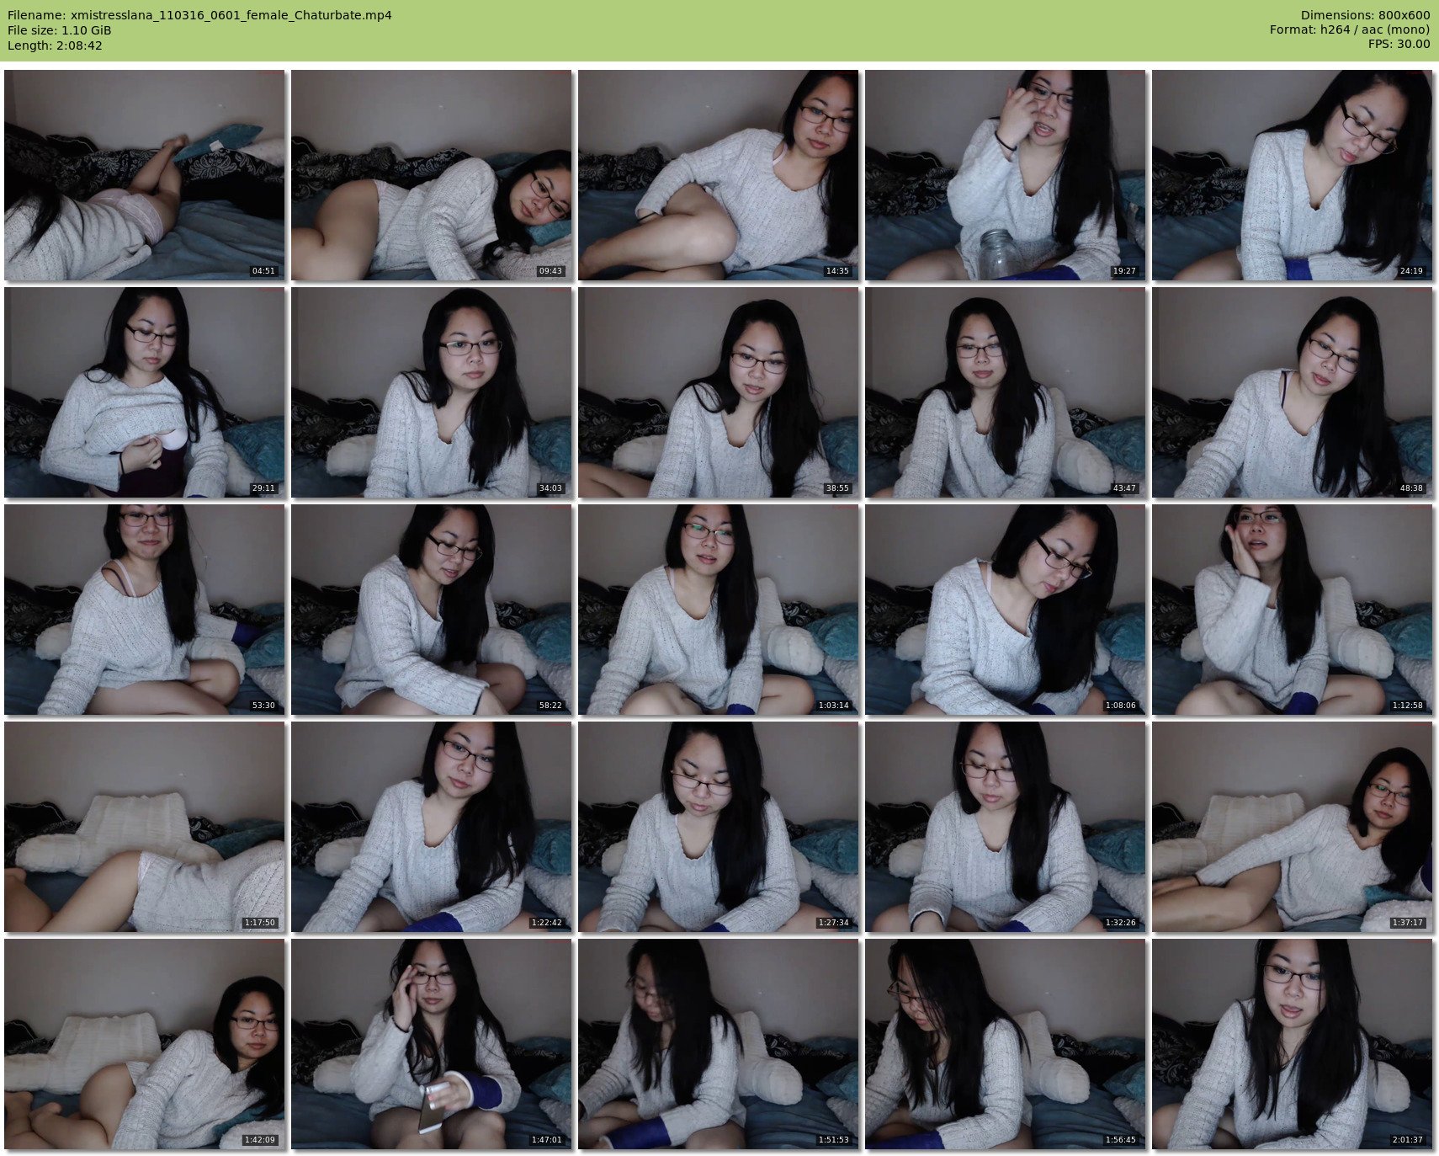The image size is (1439, 1156).
Task: Choose the preview frame at 1:08:06
Action: coord(1006,610)
